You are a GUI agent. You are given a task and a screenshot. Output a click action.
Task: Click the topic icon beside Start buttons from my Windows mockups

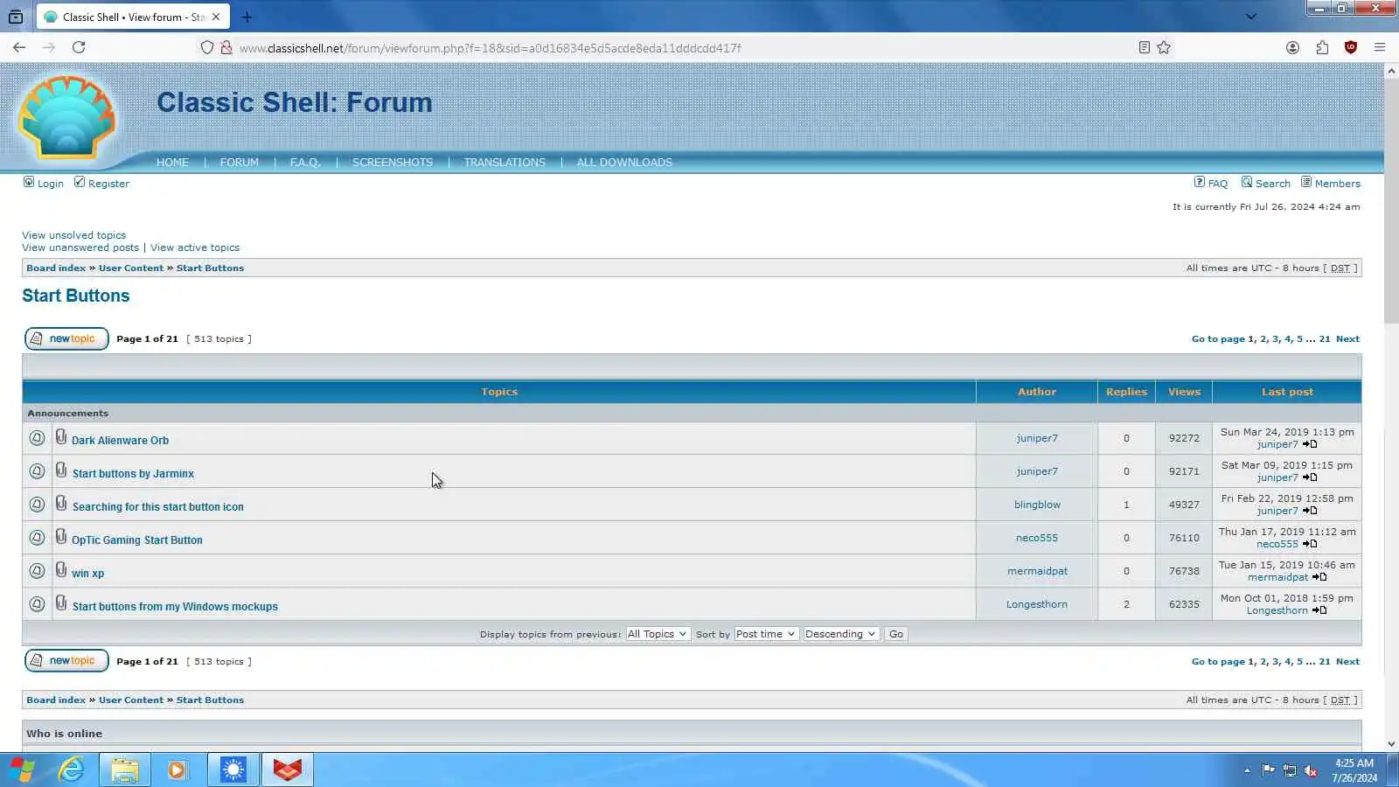click(37, 604)
